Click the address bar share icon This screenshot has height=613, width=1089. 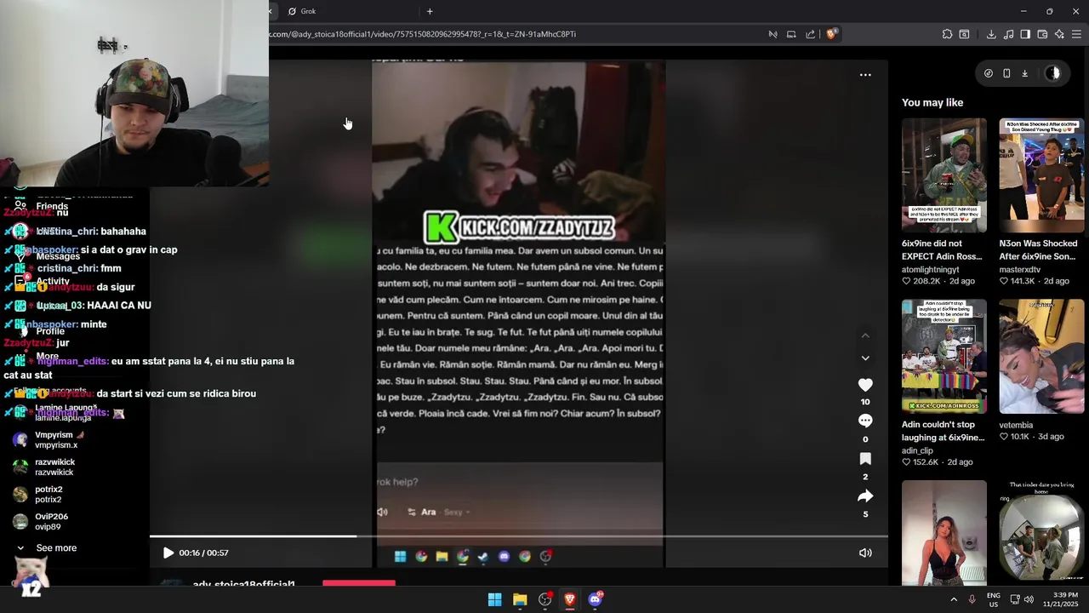click(x=810, y=34)
